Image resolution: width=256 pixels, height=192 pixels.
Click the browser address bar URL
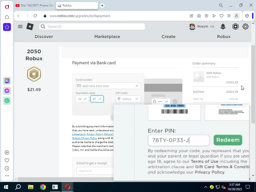point(80,16)
